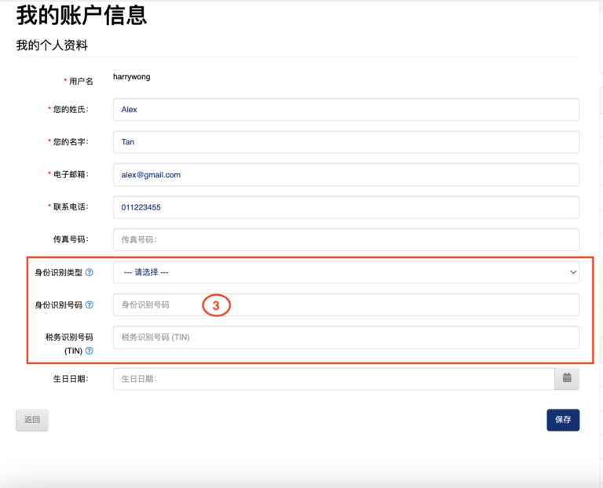Click the 生日日期 label
Viewport: 603px width, 488px height.
pos(71,379)
